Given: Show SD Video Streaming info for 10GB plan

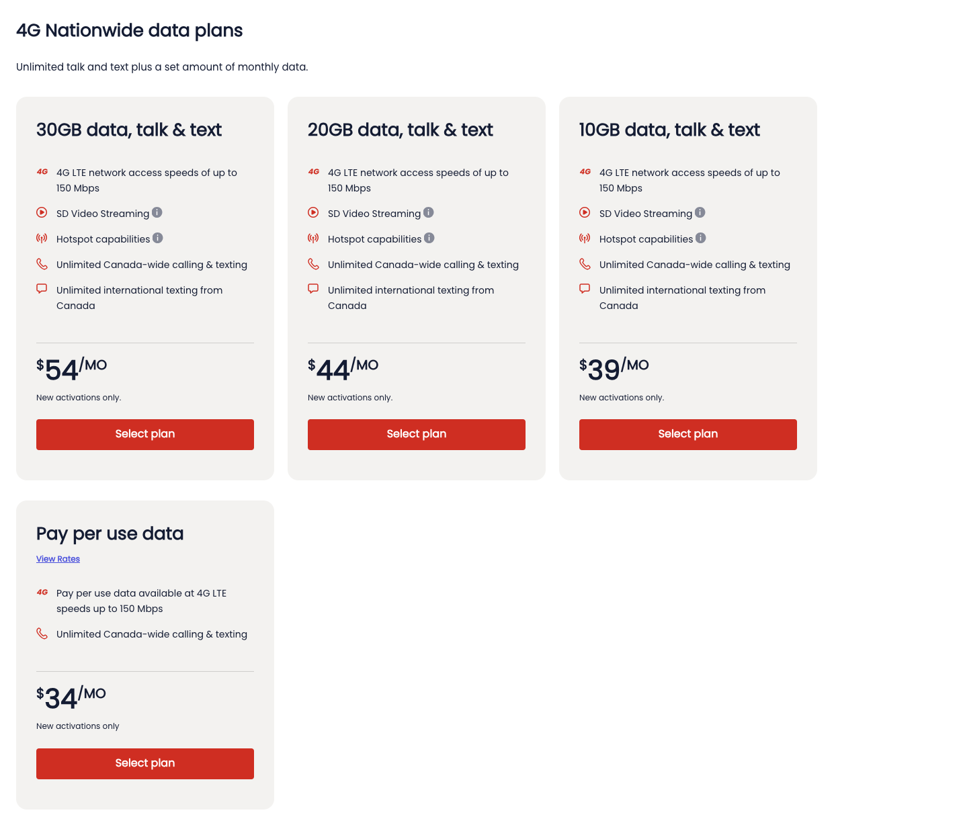Looking at the screenshot, I should click(x=700, y=212).
